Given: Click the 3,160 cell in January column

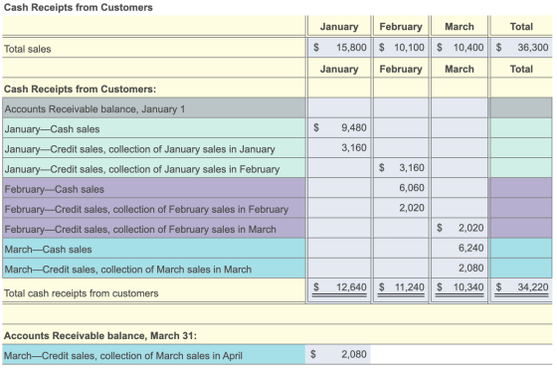Looking at the screenshot, I should (x=339, y=148).
